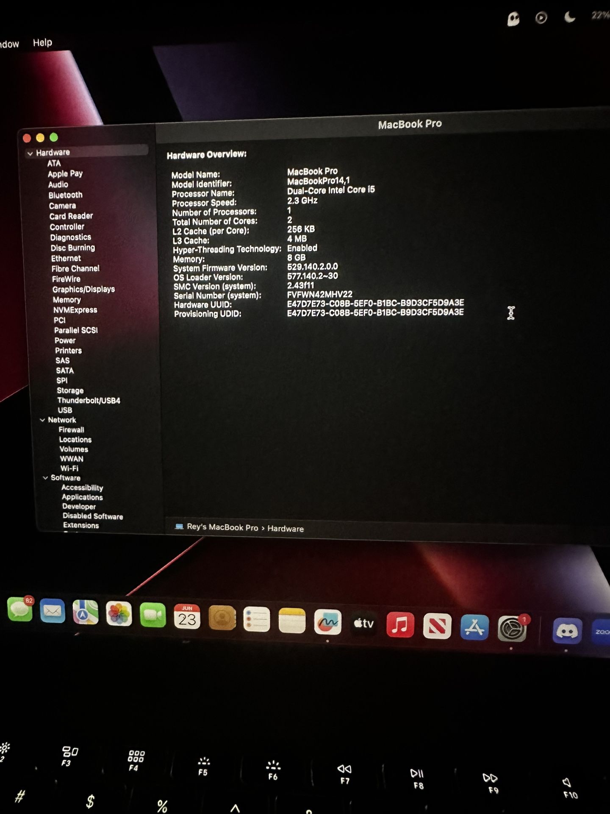Image resolution: width=610 pixels, height=814 pixels.
Task: Launch Music app from the Dock
Action: tap(400, 625)
